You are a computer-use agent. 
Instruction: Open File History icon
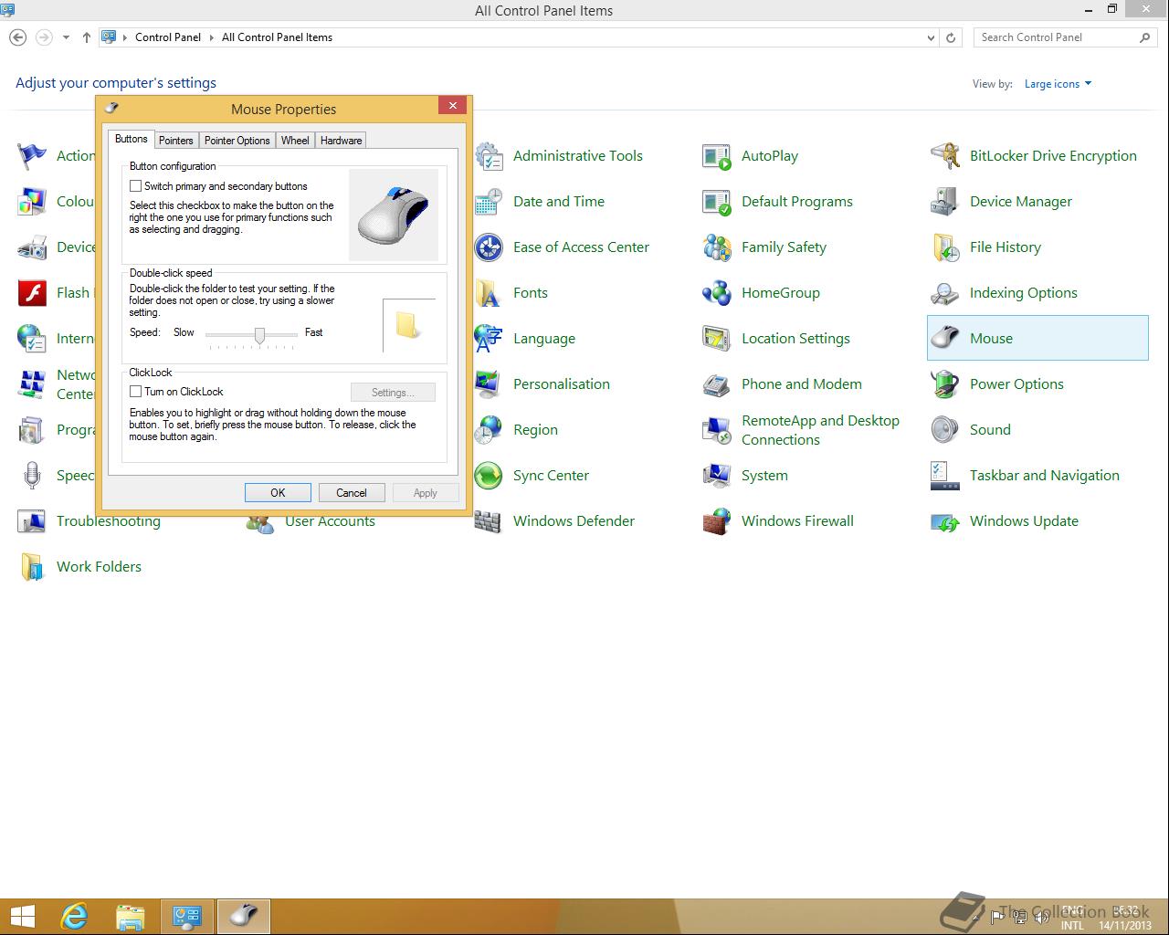[945, 247]
